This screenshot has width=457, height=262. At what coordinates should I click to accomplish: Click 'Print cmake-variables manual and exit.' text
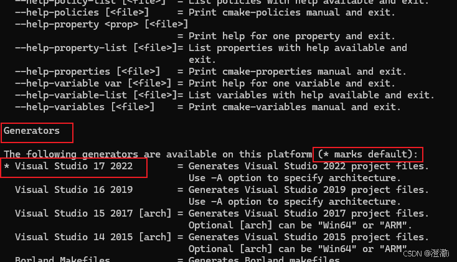click(294, 107)
